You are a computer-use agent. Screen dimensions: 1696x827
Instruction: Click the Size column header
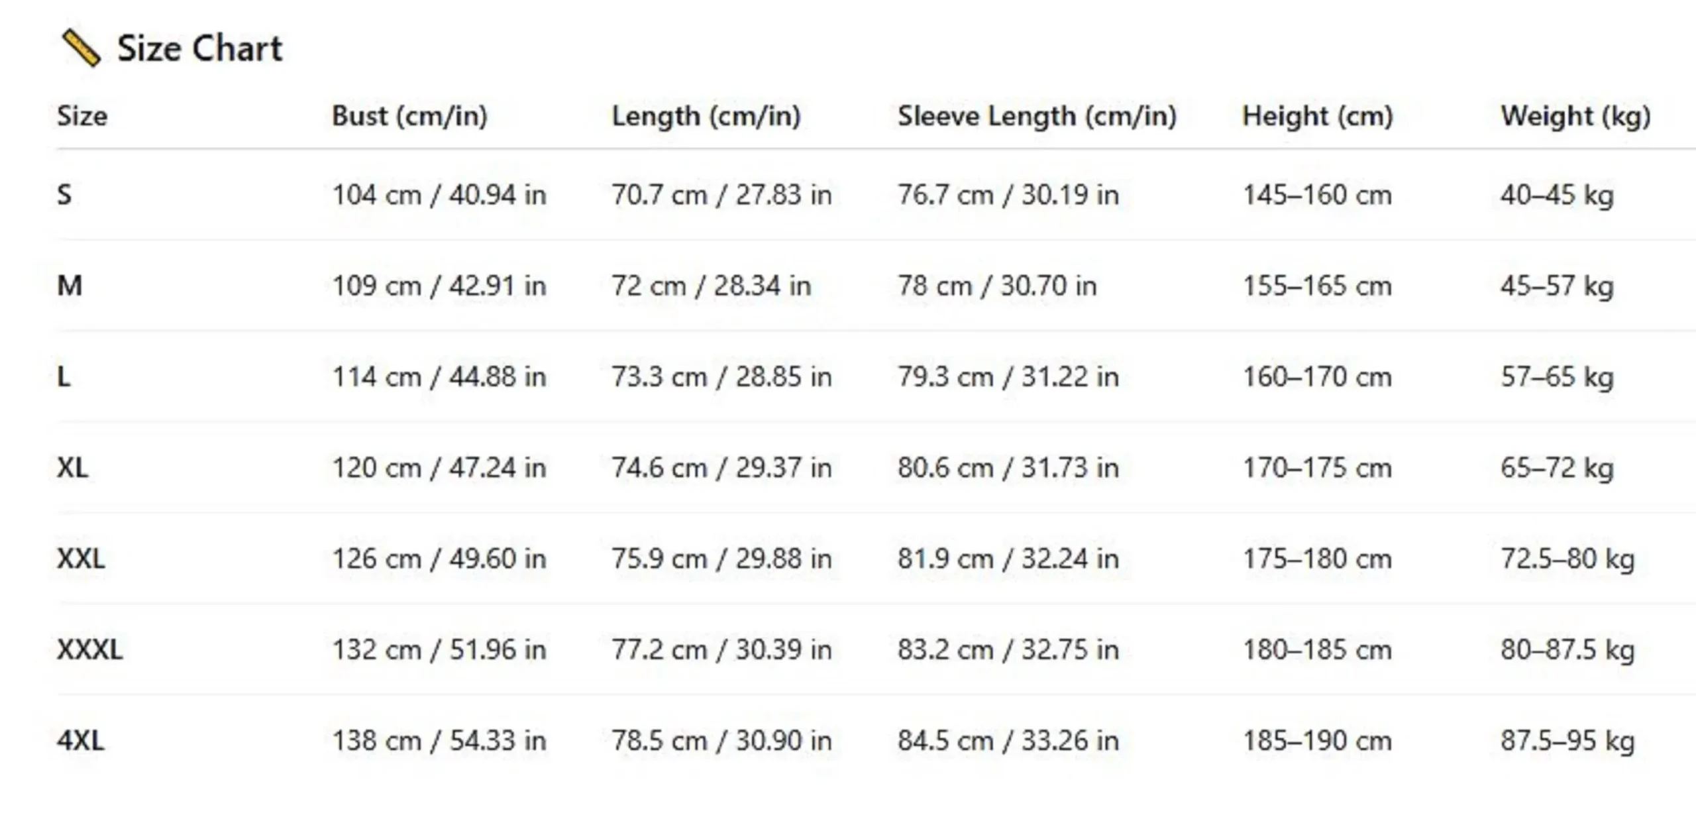tap(82, 116)
